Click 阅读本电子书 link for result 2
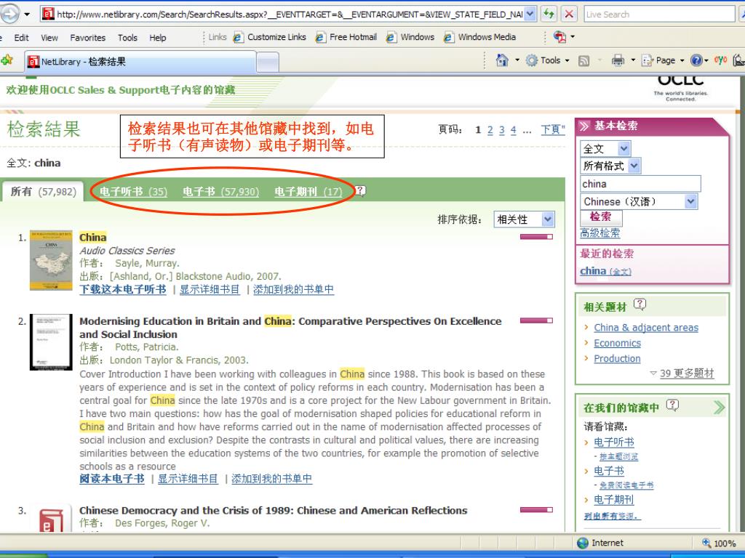This screenshot has height=558, width=745. click(x=111, y=479)
